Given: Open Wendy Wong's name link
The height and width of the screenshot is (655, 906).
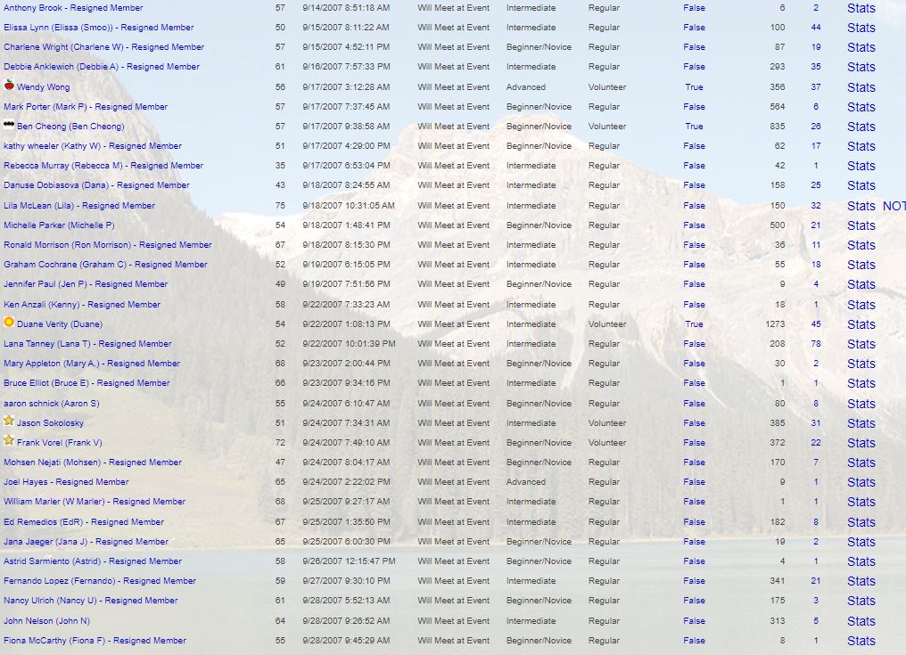Looking at the screenshot, I should pos(43,87).
